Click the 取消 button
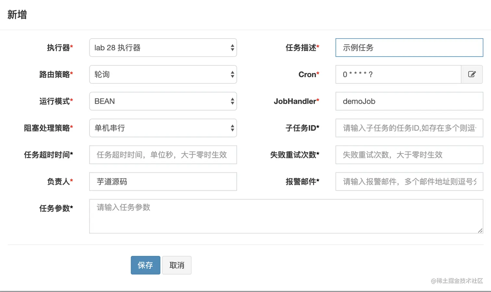Image resolution: width=491 pixels, height=292 pixels. tap(177, 265)
